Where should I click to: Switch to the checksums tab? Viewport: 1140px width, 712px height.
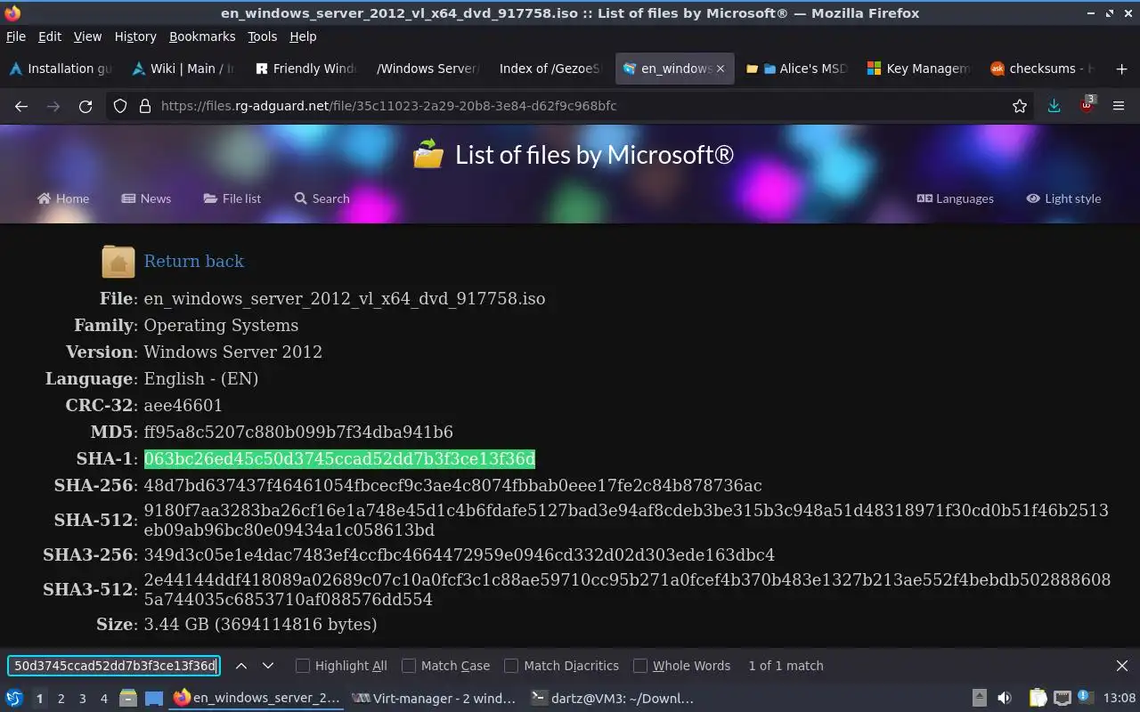[x=1042, y=69]
